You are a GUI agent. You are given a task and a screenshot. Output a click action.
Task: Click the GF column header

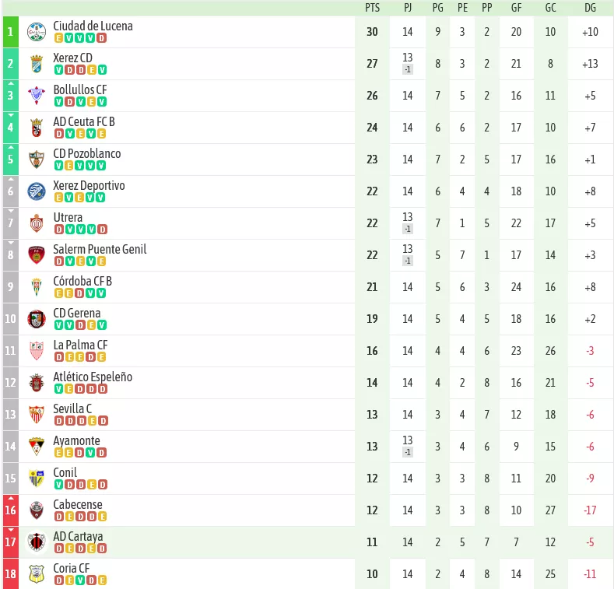(516, 8)
